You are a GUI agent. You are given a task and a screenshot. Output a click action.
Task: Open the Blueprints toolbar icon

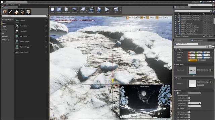83,10
